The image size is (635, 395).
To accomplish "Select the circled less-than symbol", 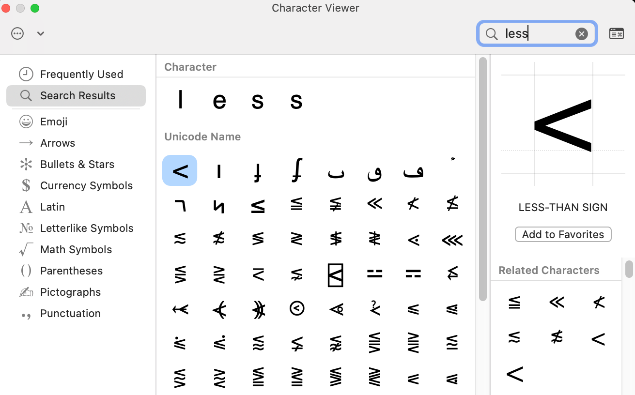I will (x=296, y=308).
